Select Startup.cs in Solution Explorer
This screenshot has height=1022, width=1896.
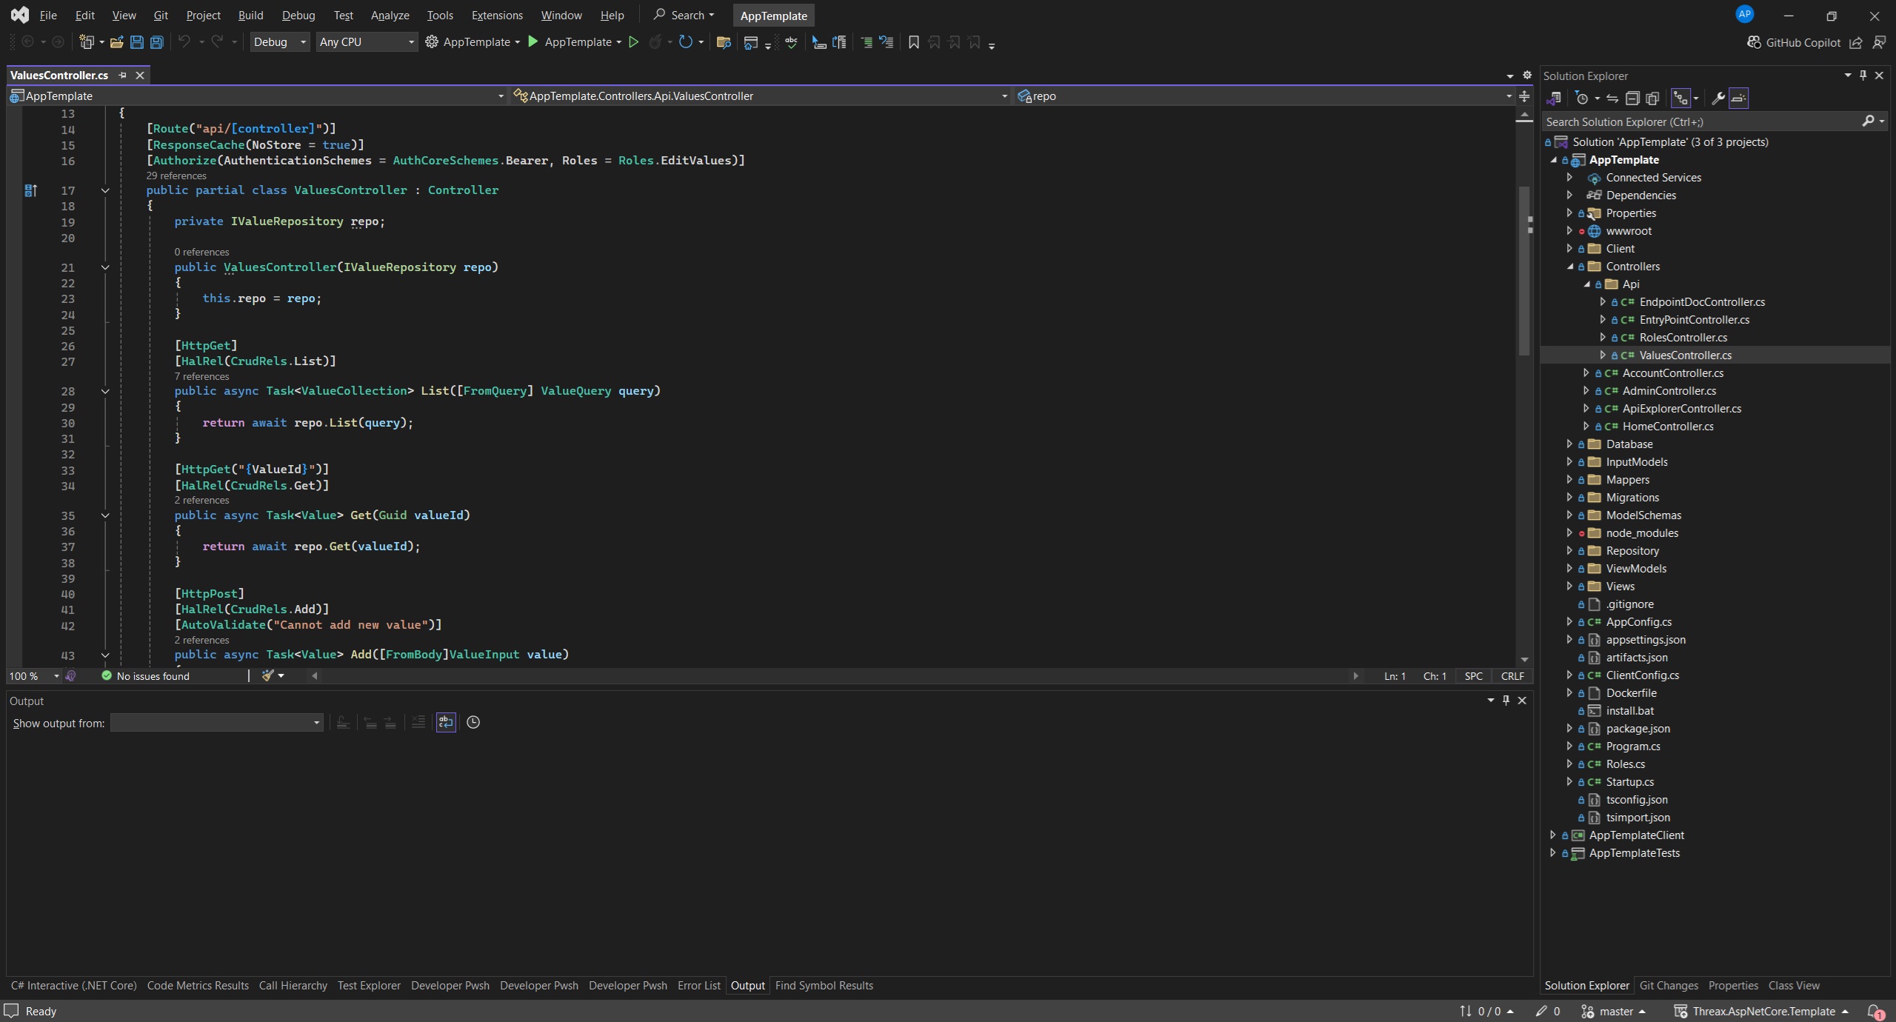coord(1629,781)
